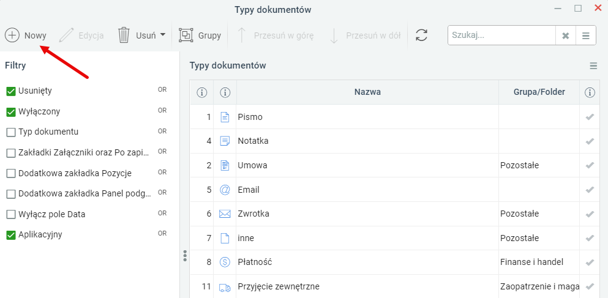Click the inne blank page icon

pos(225,238)
